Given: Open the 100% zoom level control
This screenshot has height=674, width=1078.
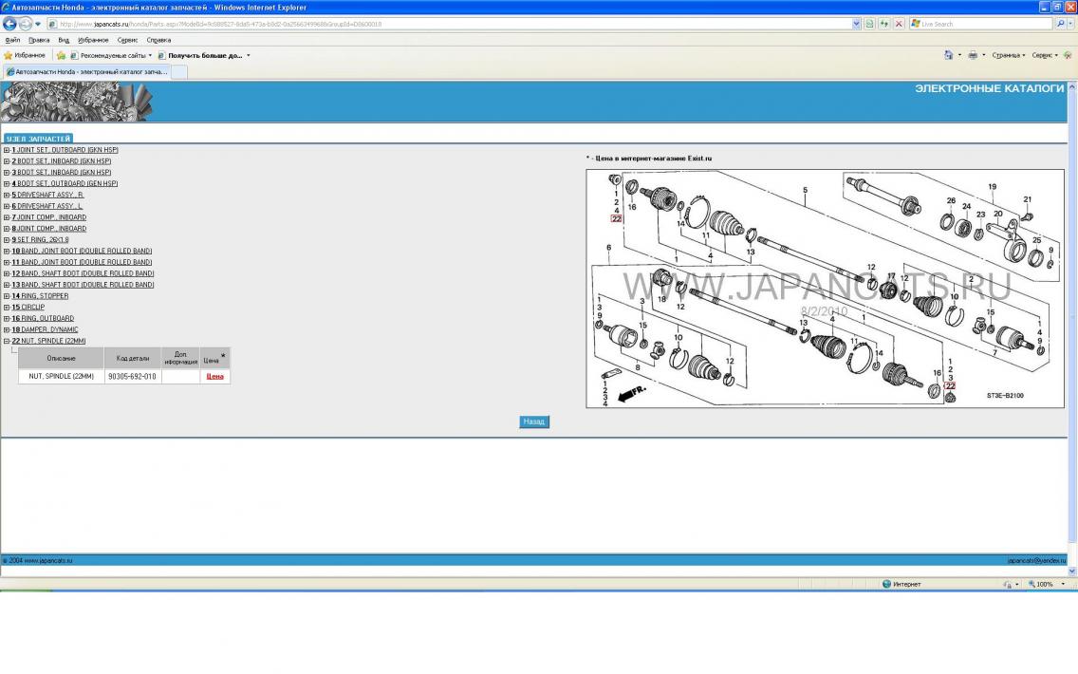Looking at the screenshot, I should tap(1047, 584).
